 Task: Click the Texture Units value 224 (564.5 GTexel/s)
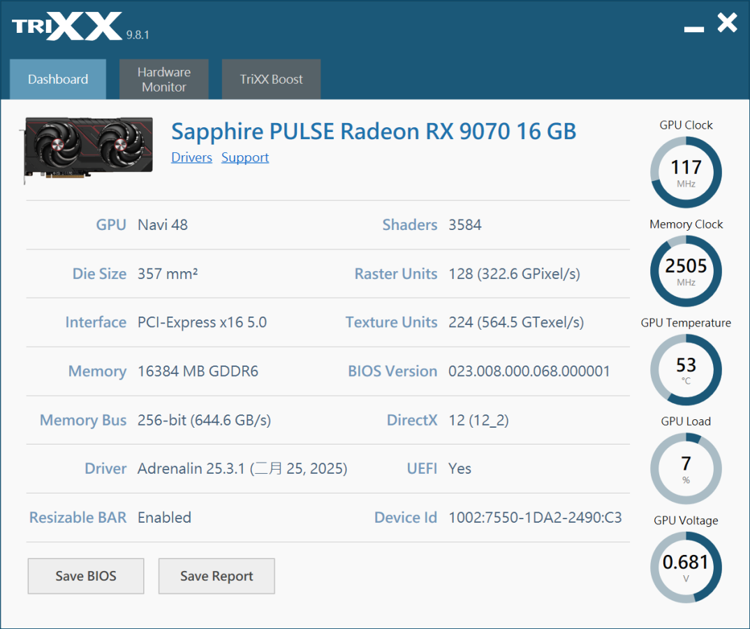[516, 323]
